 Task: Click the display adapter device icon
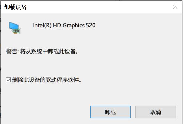[15, 28]
